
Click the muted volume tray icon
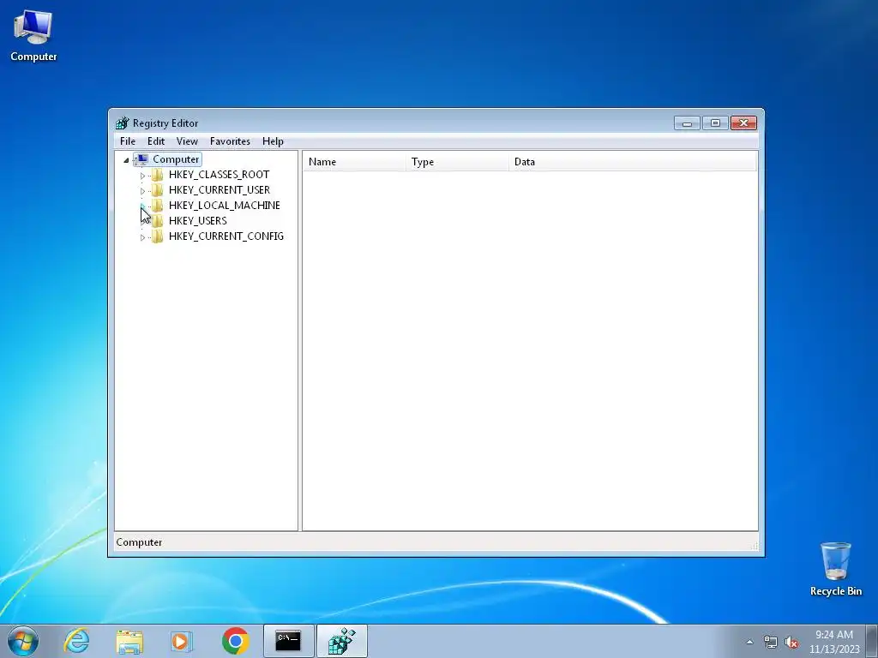coord(791,643)
